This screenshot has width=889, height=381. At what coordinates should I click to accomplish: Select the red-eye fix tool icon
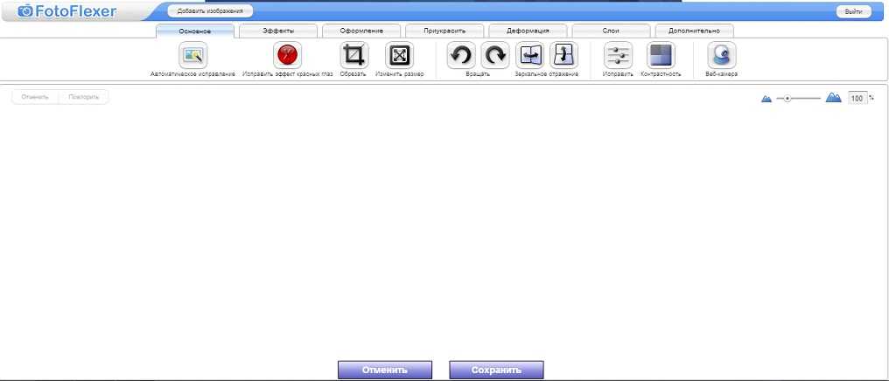287,56
